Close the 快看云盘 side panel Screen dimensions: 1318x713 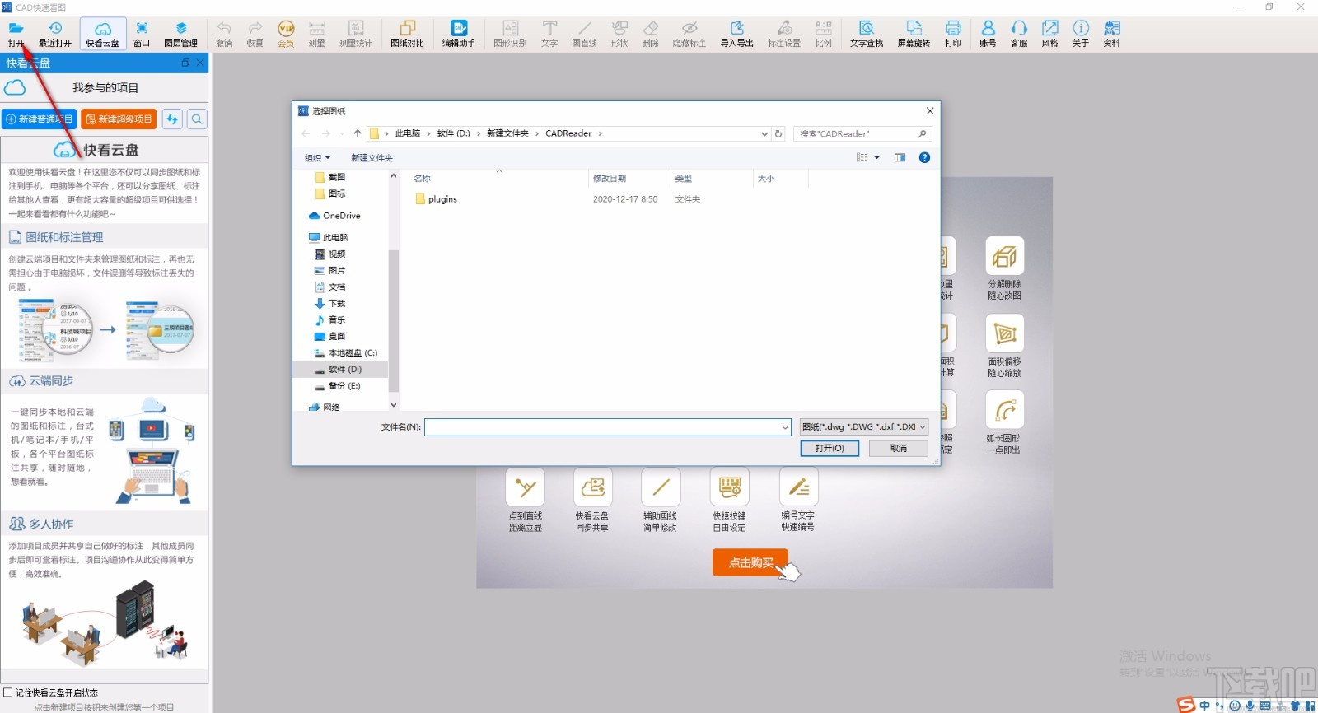click(200, 63)
